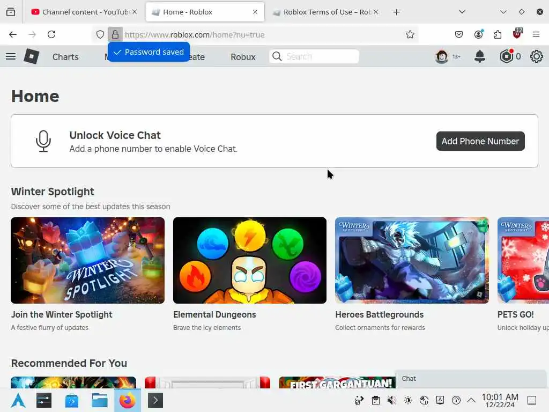Bookmark this page with the star icon

click(x=410, y=34)
